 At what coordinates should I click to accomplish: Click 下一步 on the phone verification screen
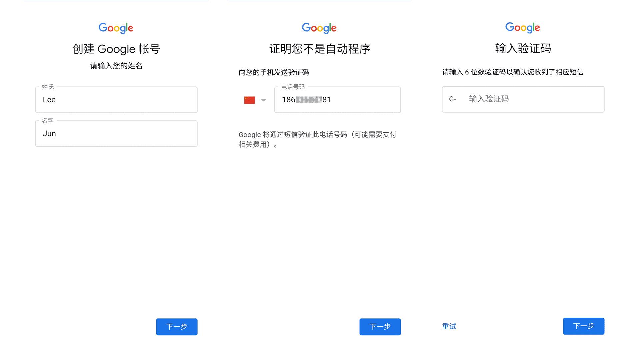click(380, 327)
